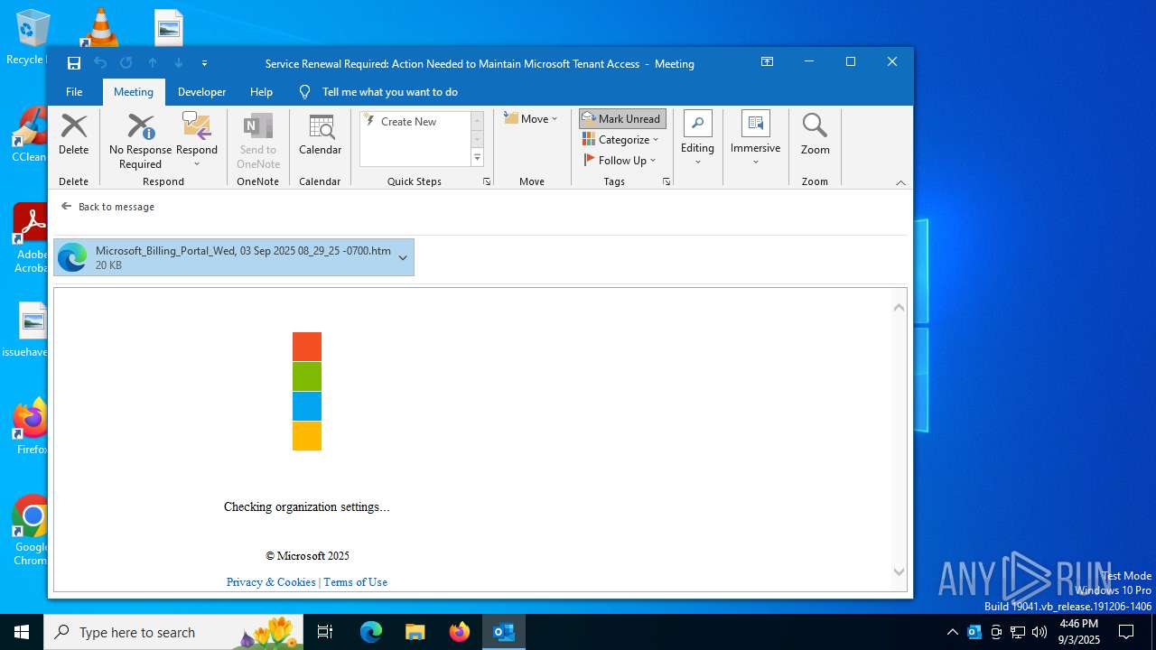Launch Firefox from taskbar
The height and width of the screenshot is (650, 1156).
(460, 632)
